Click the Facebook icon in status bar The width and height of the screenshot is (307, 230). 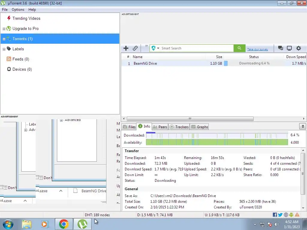[275, 215]
